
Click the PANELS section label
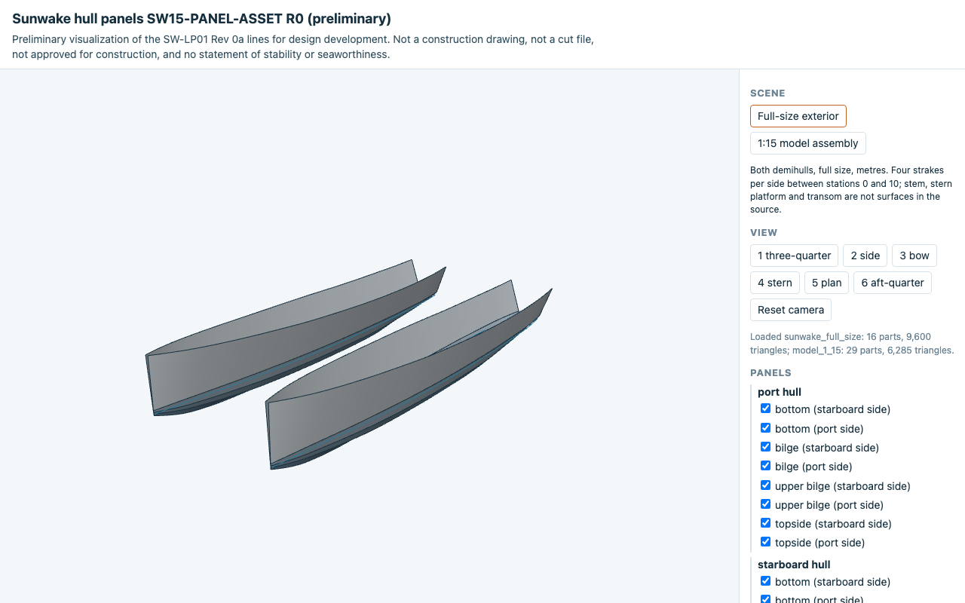coord(770,372)
